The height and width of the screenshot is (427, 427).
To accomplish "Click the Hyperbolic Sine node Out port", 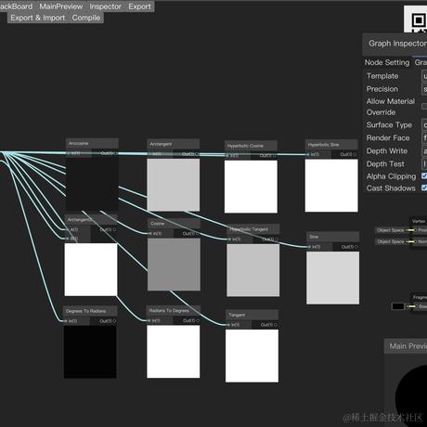I will pos(356,154).
